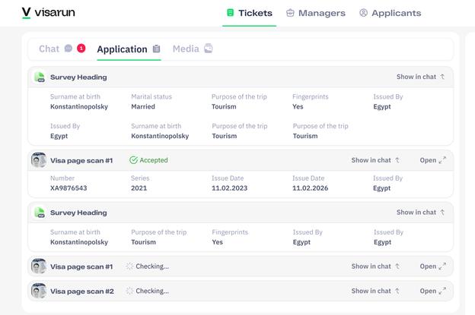
Task: Click Checking status of Visa page scan #2
Action: (152, 291)
